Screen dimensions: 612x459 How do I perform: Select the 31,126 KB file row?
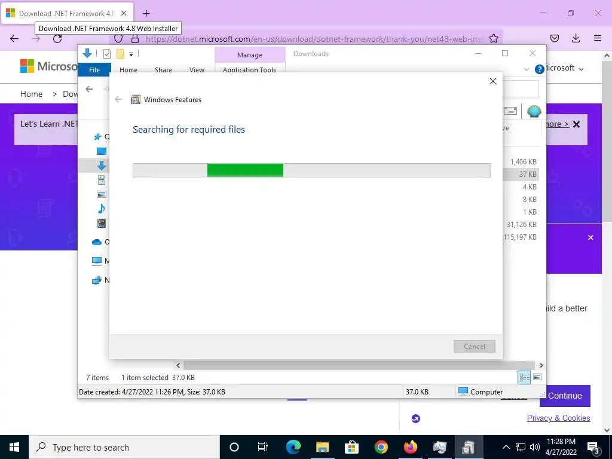click(x=521, y=225)
